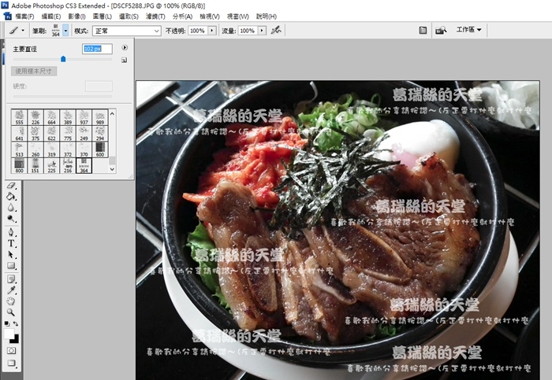Expand the 不透明 opacity slider arrow
This screenshot has width=552, height=380.
pyautogui.click(x=212, y=31)
